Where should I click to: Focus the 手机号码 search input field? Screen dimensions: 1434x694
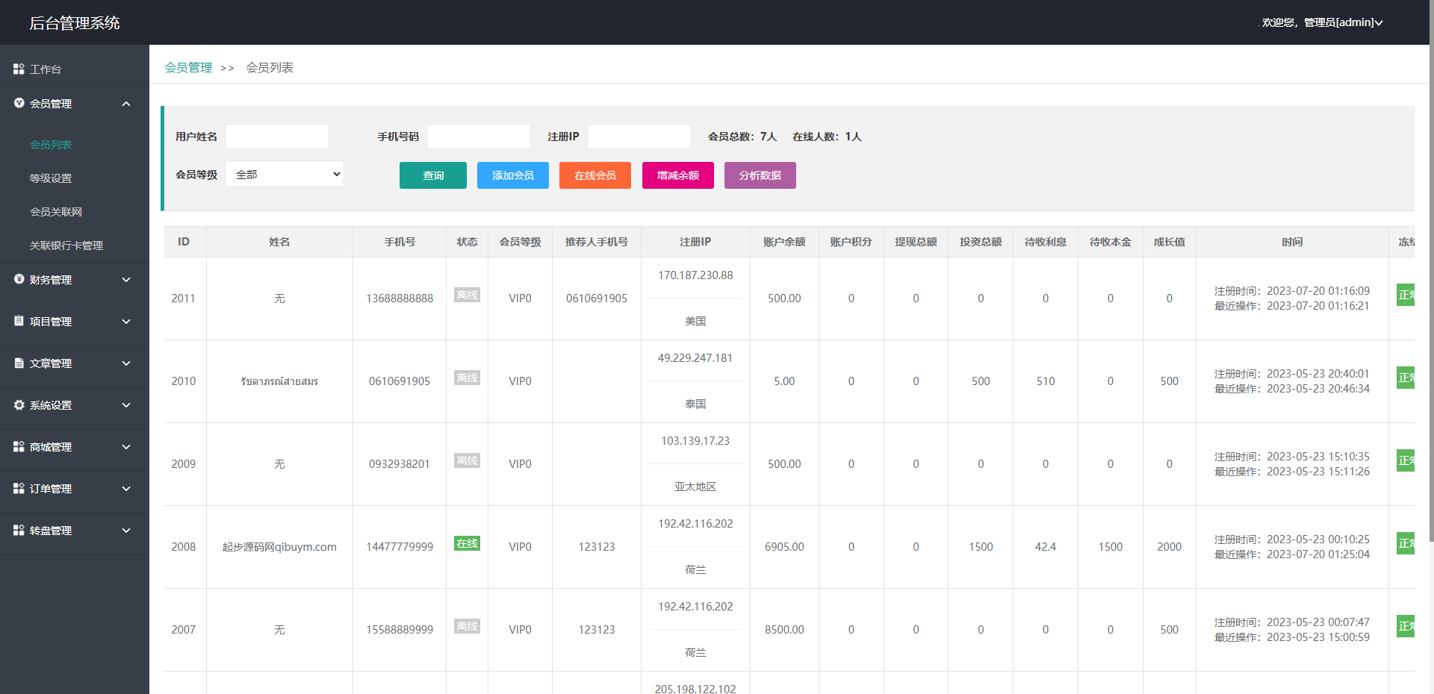pyautogui.click(x=478, y=137)
